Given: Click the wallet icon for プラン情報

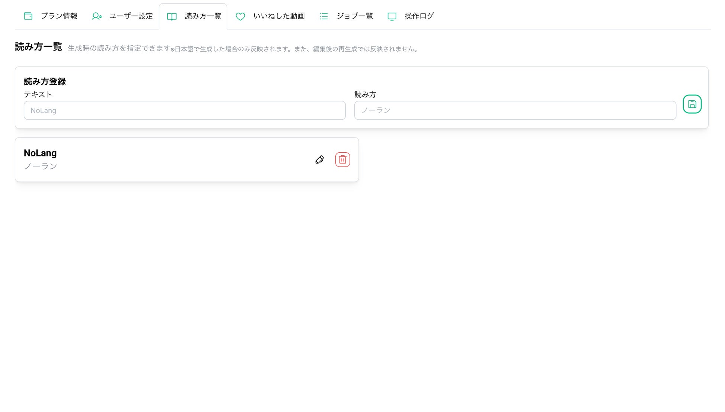Looking at the screenshot, I should click(x=28, y=16).
